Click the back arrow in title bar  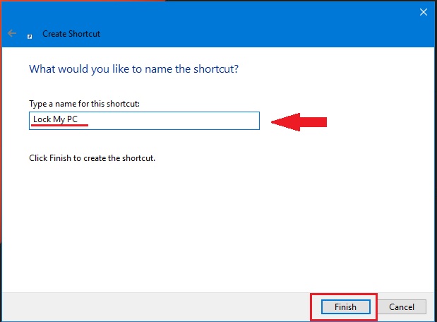(x=12, y=33)
